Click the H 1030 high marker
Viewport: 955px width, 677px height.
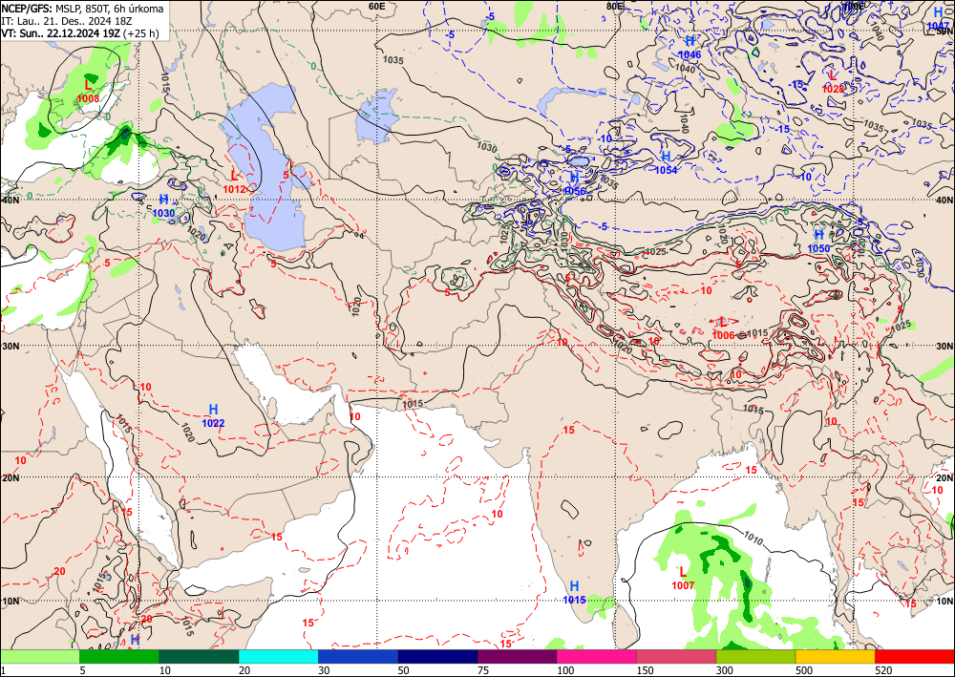(x=163, y=206)
